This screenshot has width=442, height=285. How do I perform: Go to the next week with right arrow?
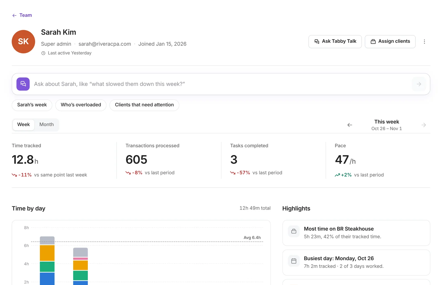pos(424,125)
